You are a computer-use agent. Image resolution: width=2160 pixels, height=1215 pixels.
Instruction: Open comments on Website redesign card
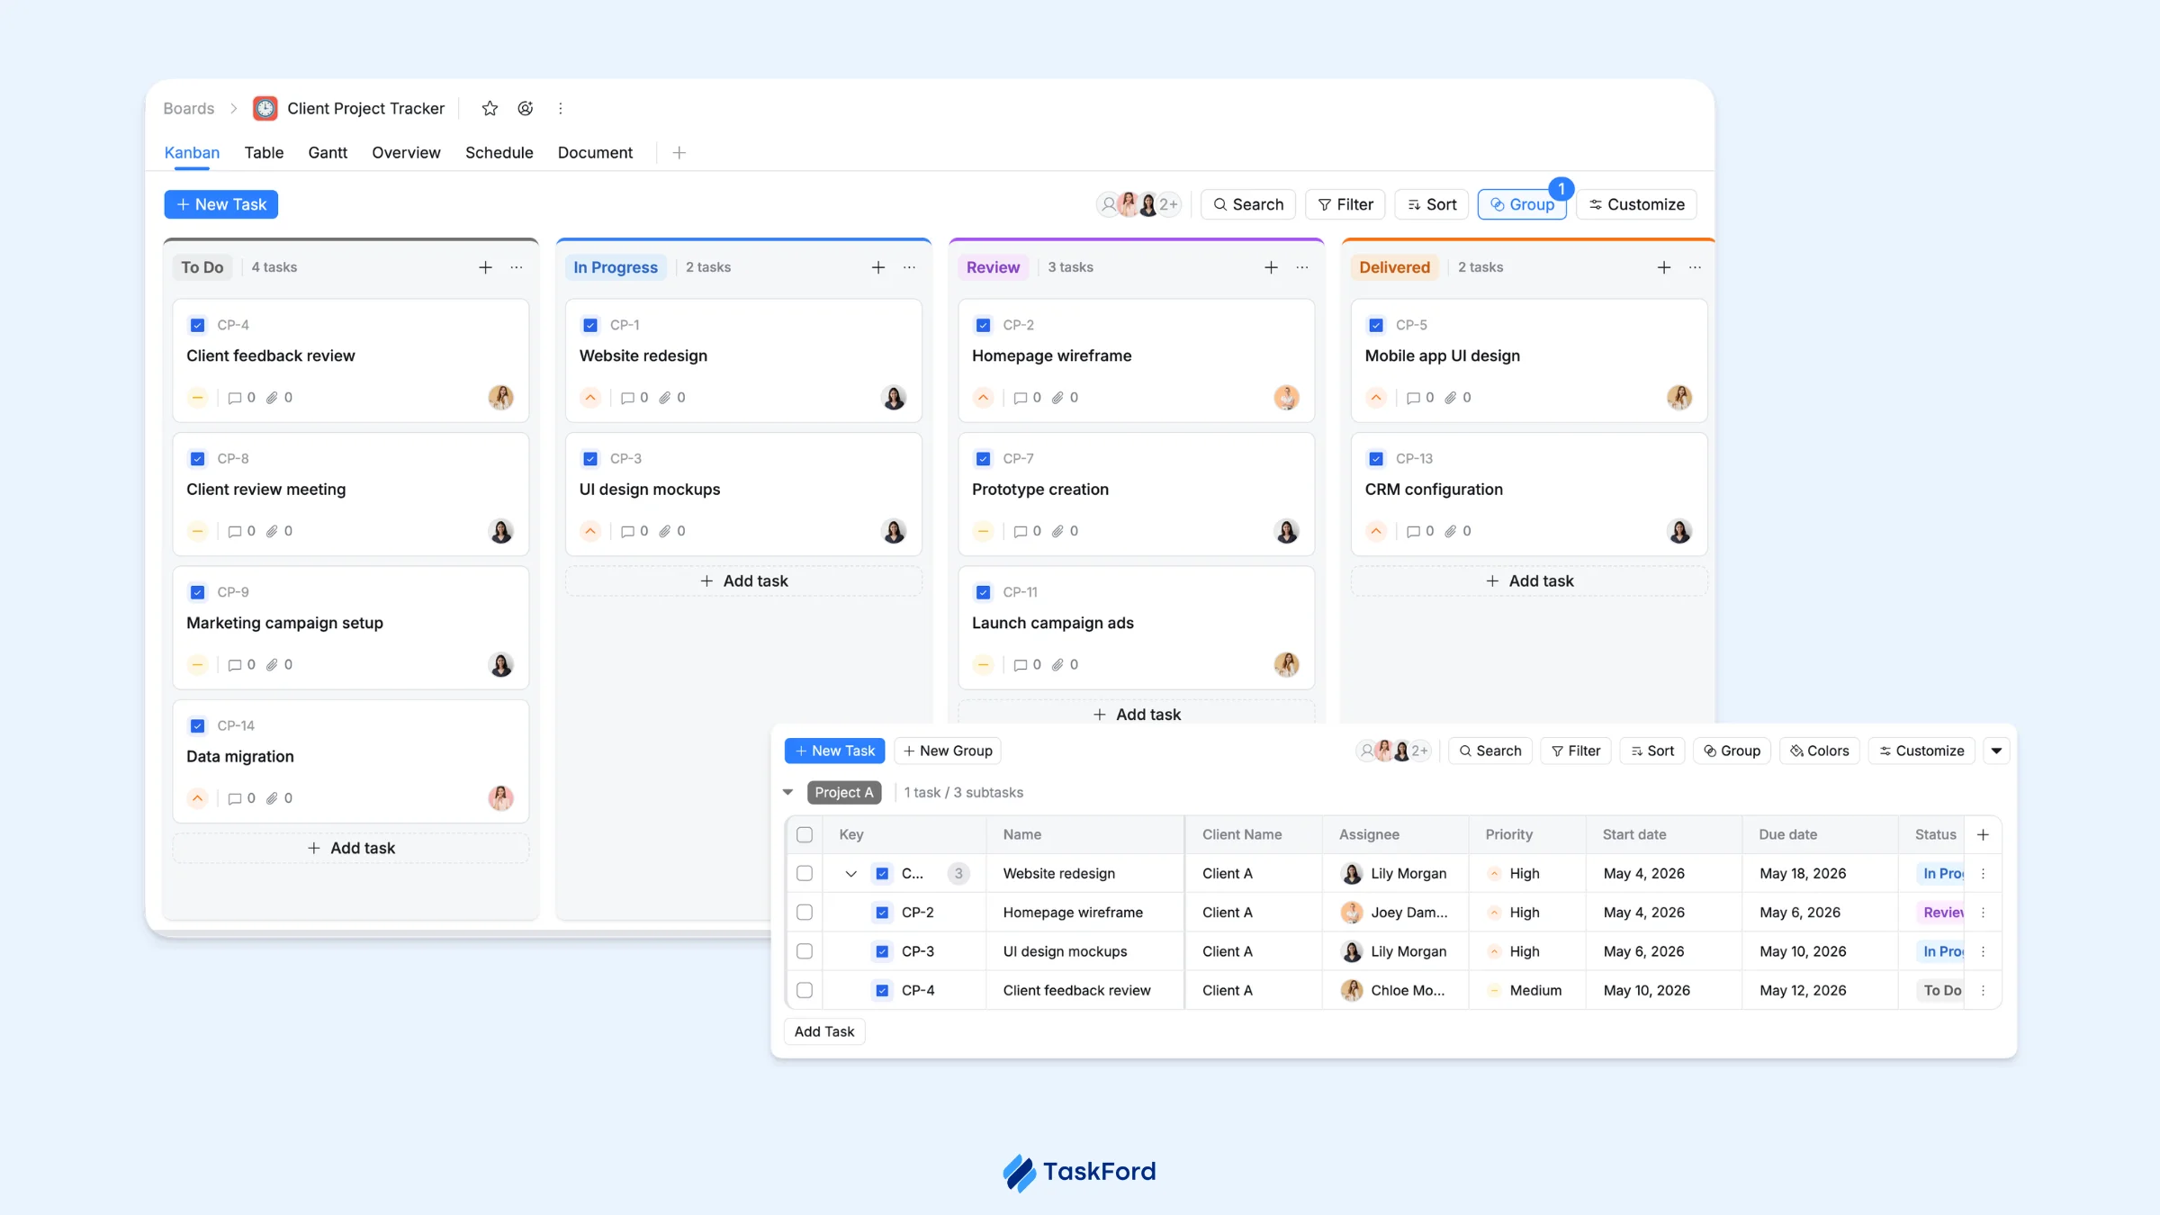(634, 398)
